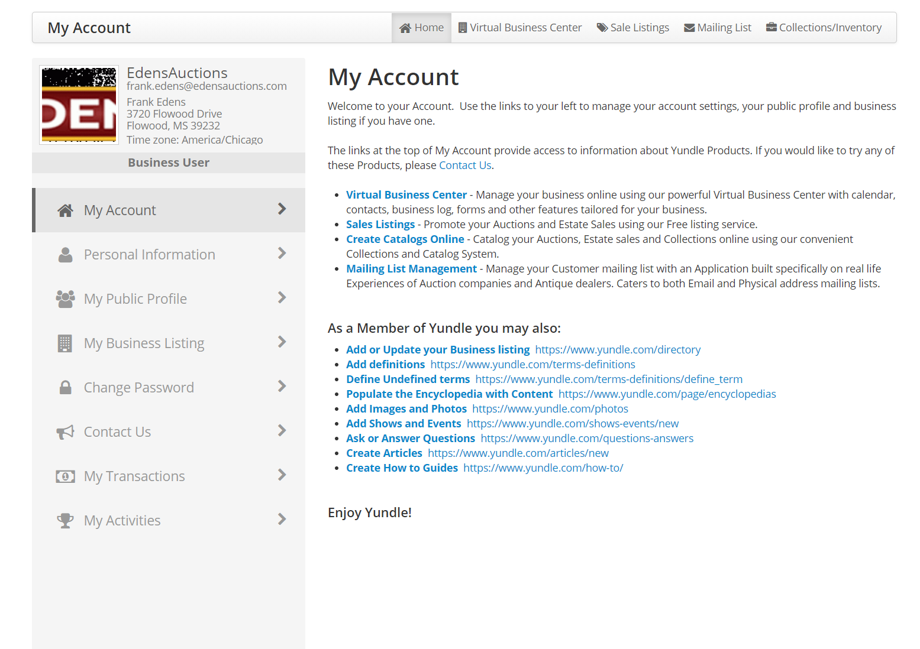Open the Virtual Business Center top menu
Viewport: 920px width, 649px height.
[520, 28]
